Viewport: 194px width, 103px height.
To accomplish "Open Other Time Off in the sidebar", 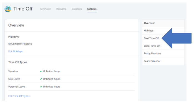I will pos(163,46).
